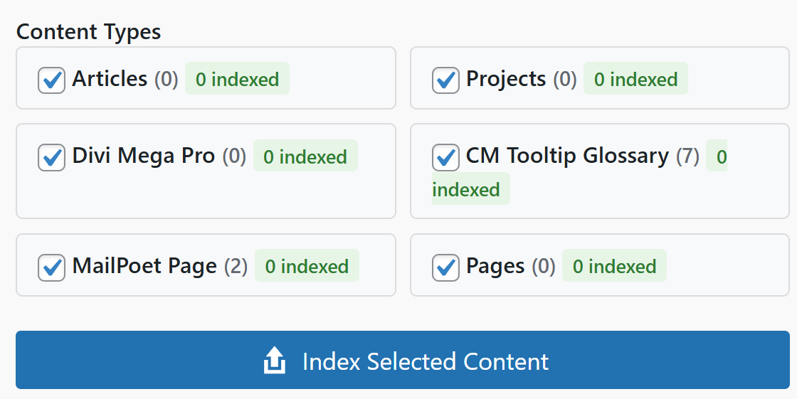Click the Projects label text
The height and width of the screenshot is (399, 797).
(x=506, y=79)
